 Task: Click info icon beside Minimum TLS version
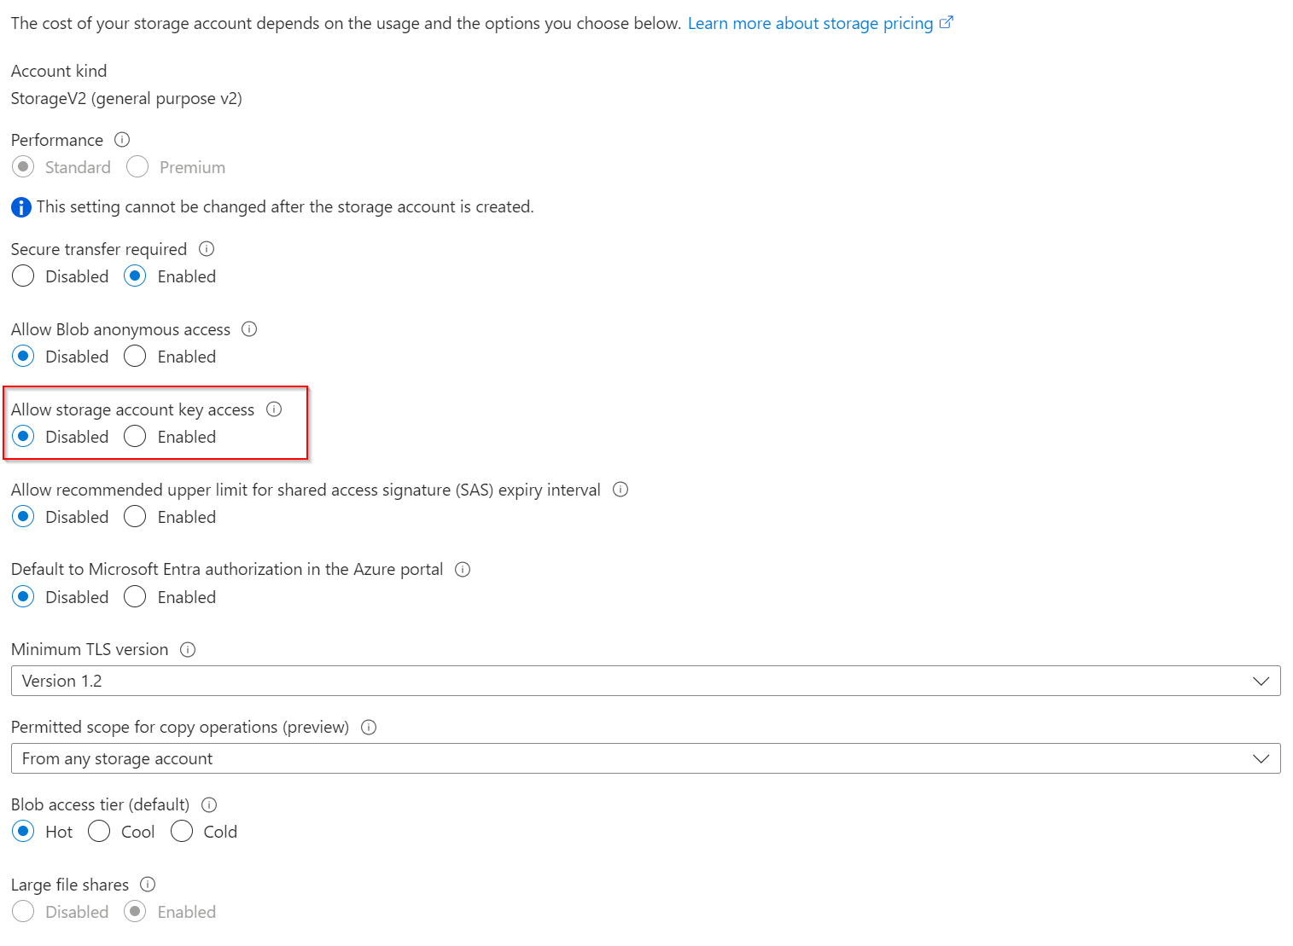[188, 650]
